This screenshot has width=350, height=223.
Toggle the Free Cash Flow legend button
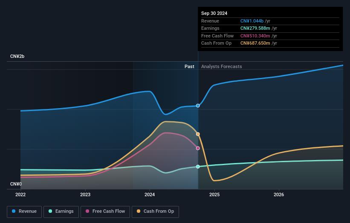[105, 212]
